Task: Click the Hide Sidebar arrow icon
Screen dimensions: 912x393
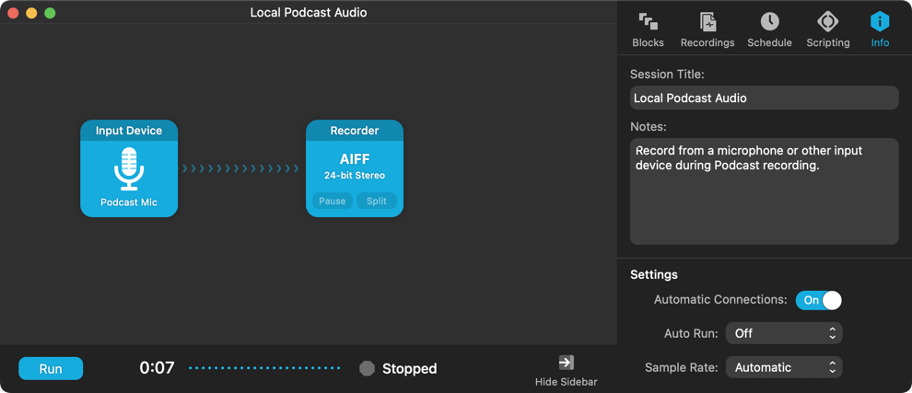Action: [x=566, y=363]
